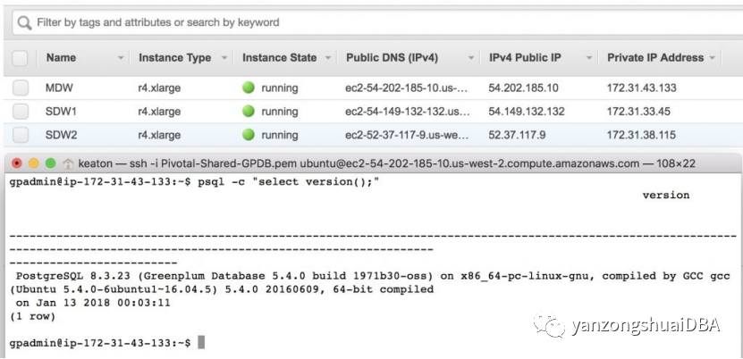Click the search magnifier icon
Screen dimensions: 743x359
[x=24, y=22]
